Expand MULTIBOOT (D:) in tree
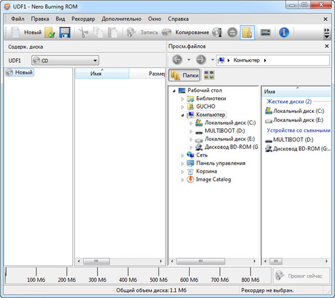335x298 pixels. coord(191,131)
